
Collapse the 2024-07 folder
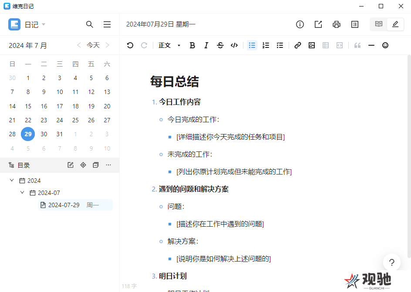coord(22,192)
